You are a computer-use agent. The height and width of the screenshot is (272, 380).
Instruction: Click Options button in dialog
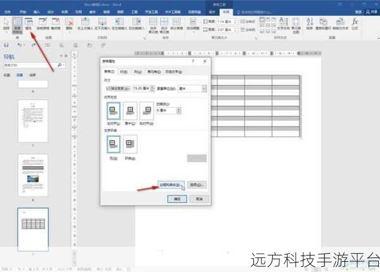click(x=197, y=185)
